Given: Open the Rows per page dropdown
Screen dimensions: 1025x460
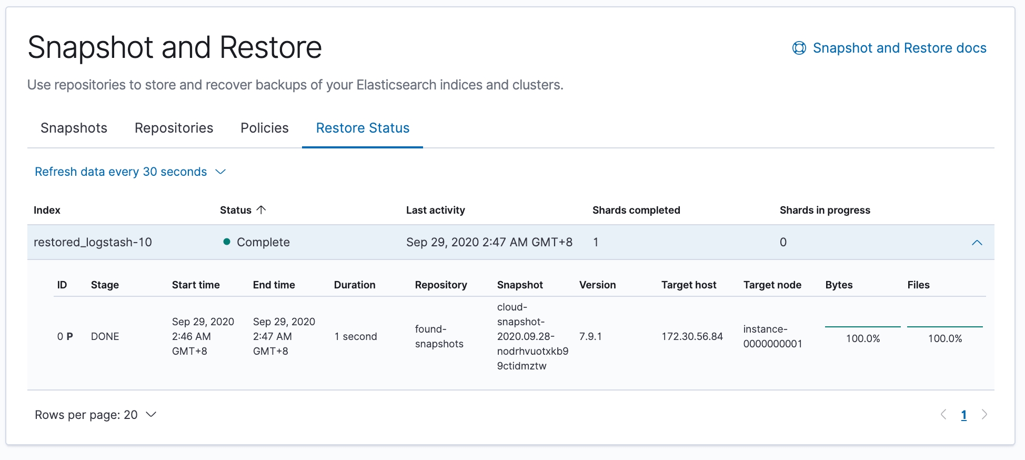Looking at the screenshot, I should click(95, 415).
